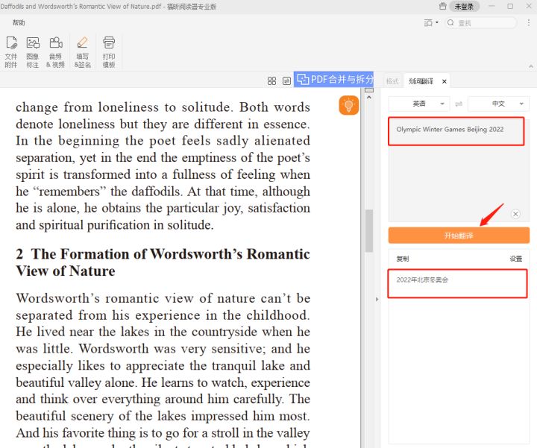Click 复制 to copy the translation
537x448 pixels.
[x=403, y=259]
